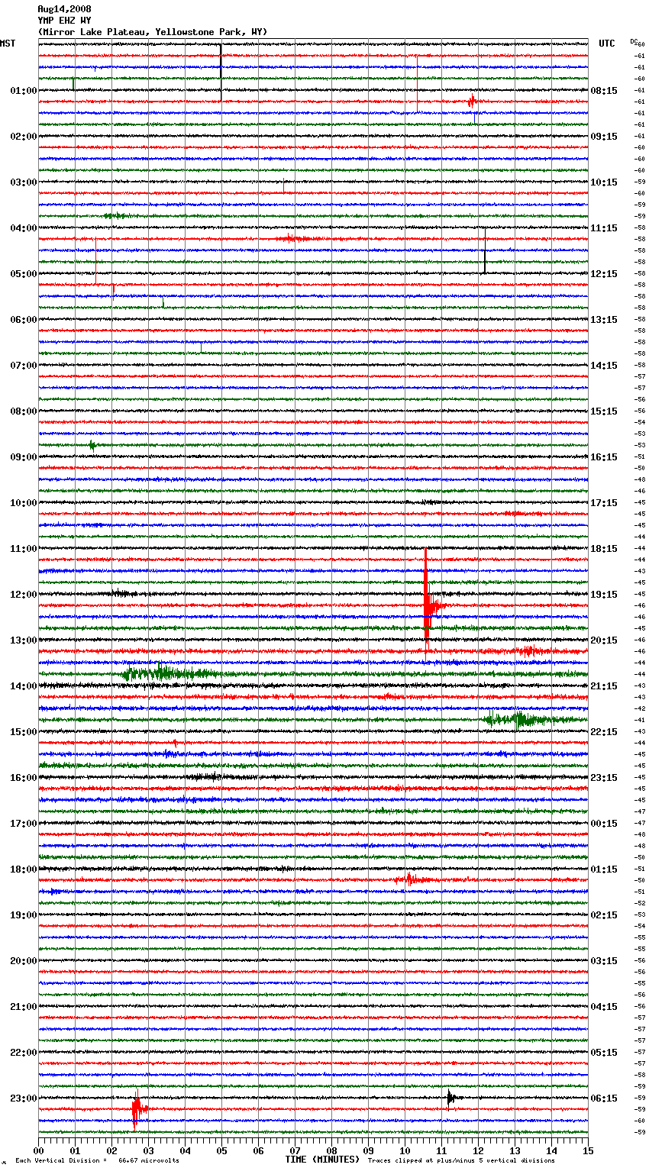649x1171 pixels.
Task: Click the 22:15 UTC time label
Action: point(604,731)
